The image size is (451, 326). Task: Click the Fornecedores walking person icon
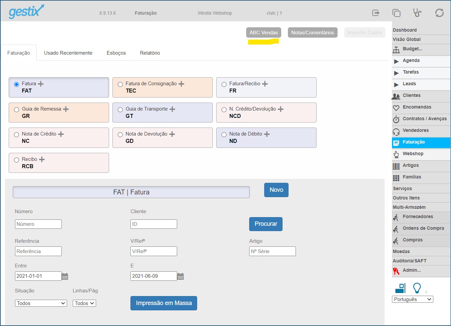(x=396, y=218)
